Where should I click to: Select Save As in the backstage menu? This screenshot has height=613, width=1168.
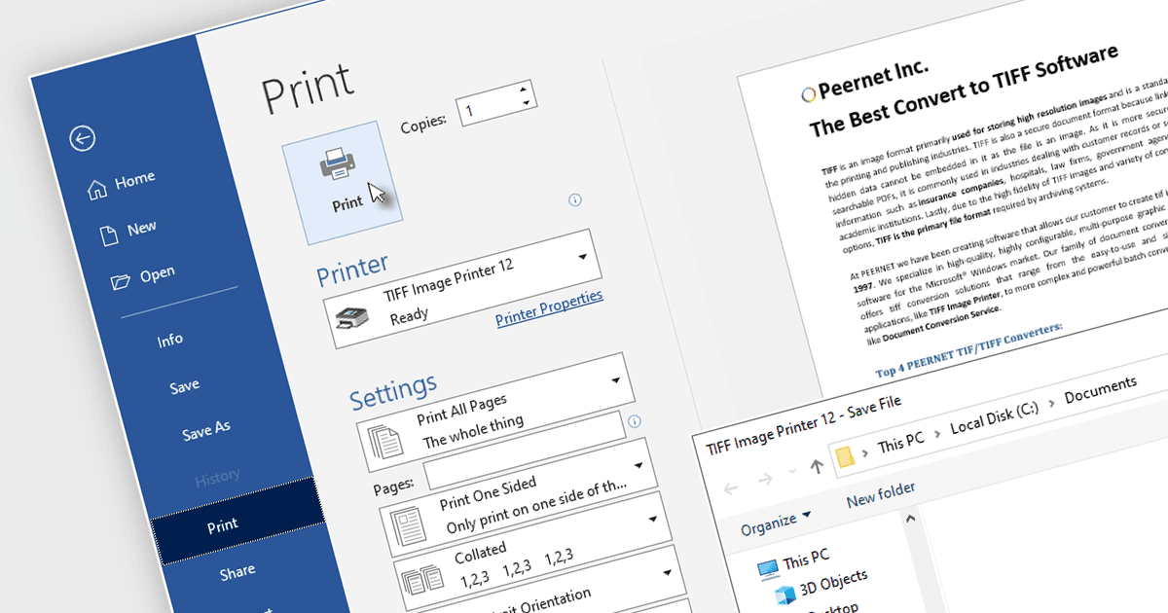pos(206,432)
